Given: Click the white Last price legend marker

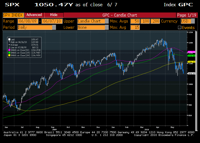Looking at the screenshot, I should (9, 39).
